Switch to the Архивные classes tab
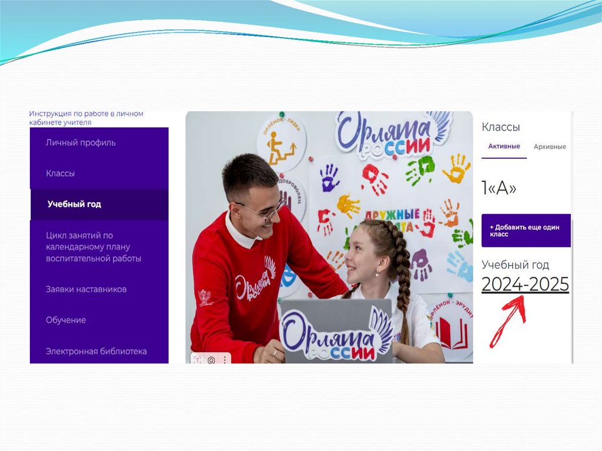Screen dimensions: 602x451 click(550, 147)
